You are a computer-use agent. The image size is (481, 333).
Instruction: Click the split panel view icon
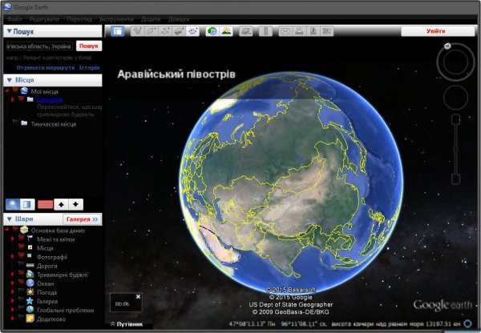pos(27,204)
